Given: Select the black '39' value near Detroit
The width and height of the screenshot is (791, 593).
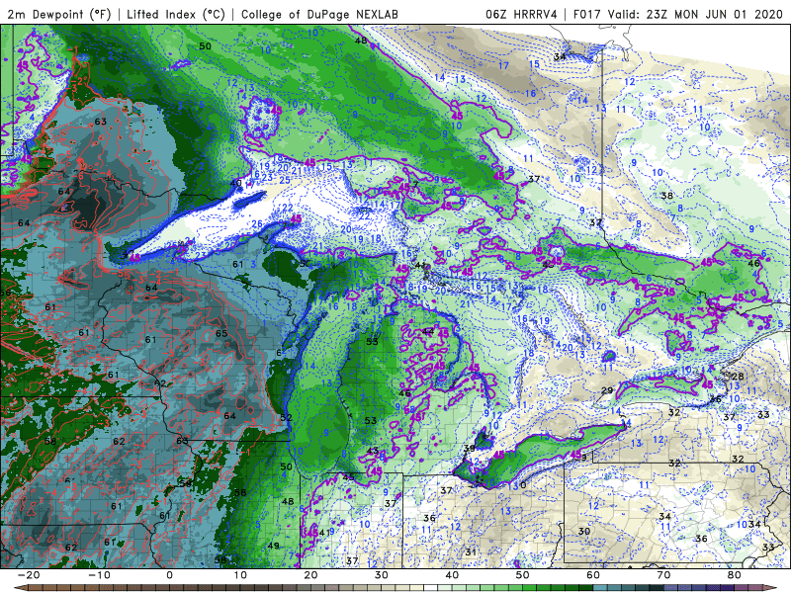Looking at the screenshot, I should 469,449.
